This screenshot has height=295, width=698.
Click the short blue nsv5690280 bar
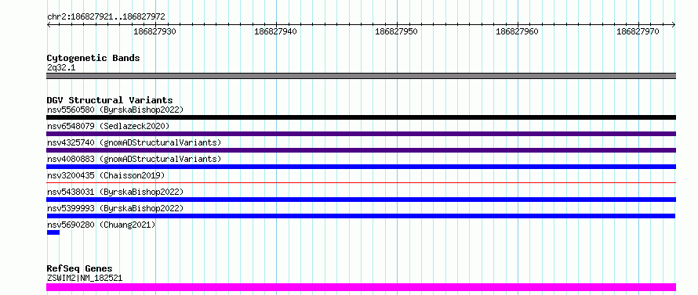pyautogui.click(x=53, y=232)
